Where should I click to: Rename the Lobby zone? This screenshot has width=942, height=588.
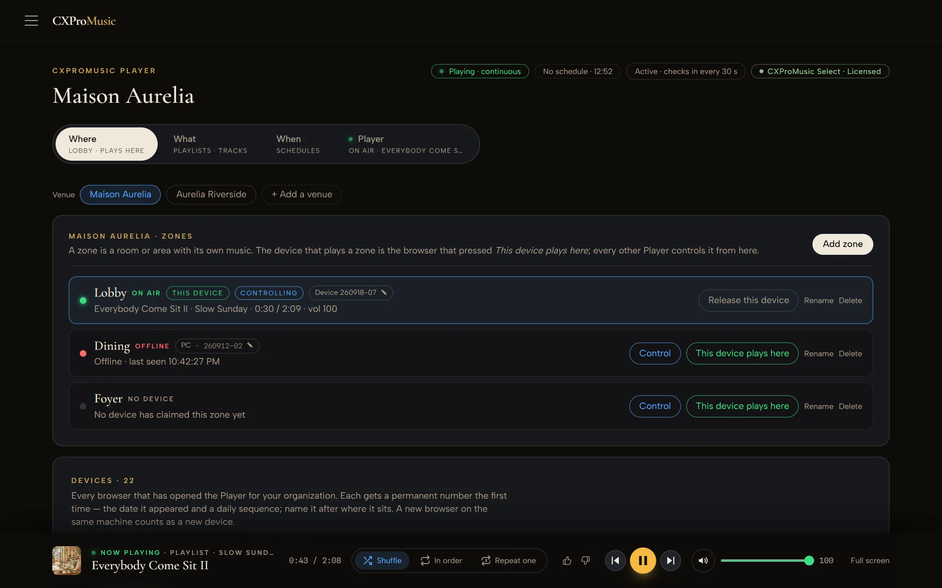click(819, 301)
